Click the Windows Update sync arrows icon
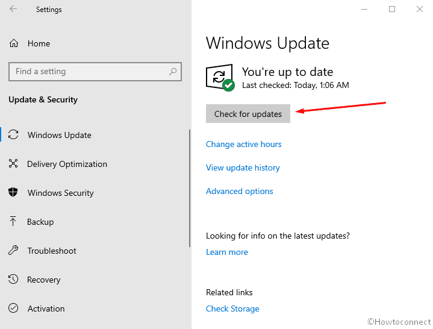 coord(13,135)
